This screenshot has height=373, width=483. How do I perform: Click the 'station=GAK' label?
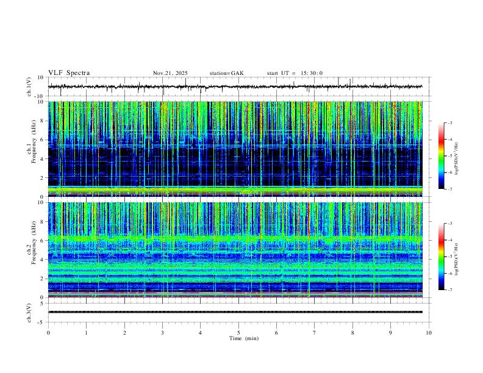(227, 73)
